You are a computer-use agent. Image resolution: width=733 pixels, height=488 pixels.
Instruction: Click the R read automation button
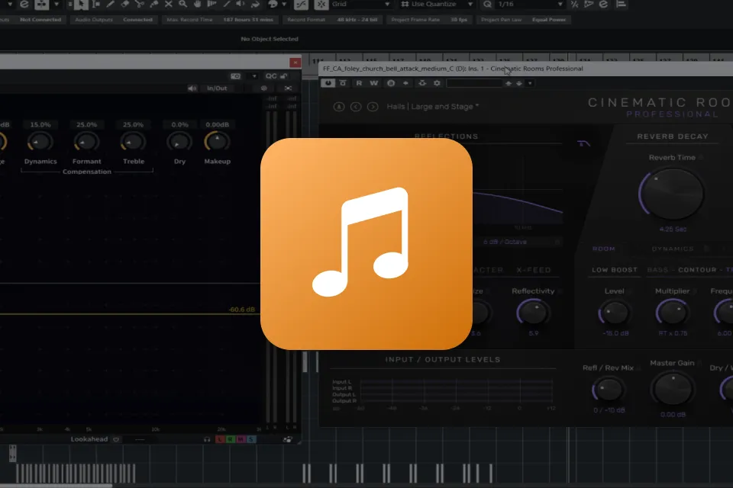pos(359,83)
